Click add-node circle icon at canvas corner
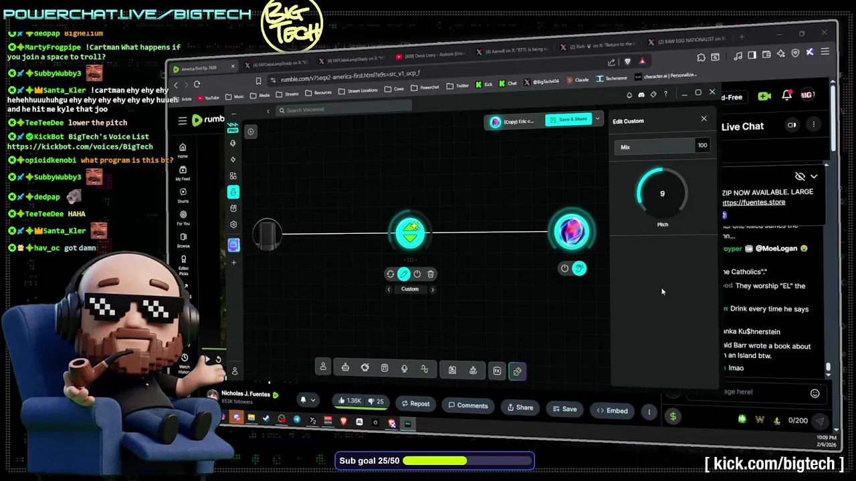This screenshot has width=856, height=481. [x=251, y=132]
